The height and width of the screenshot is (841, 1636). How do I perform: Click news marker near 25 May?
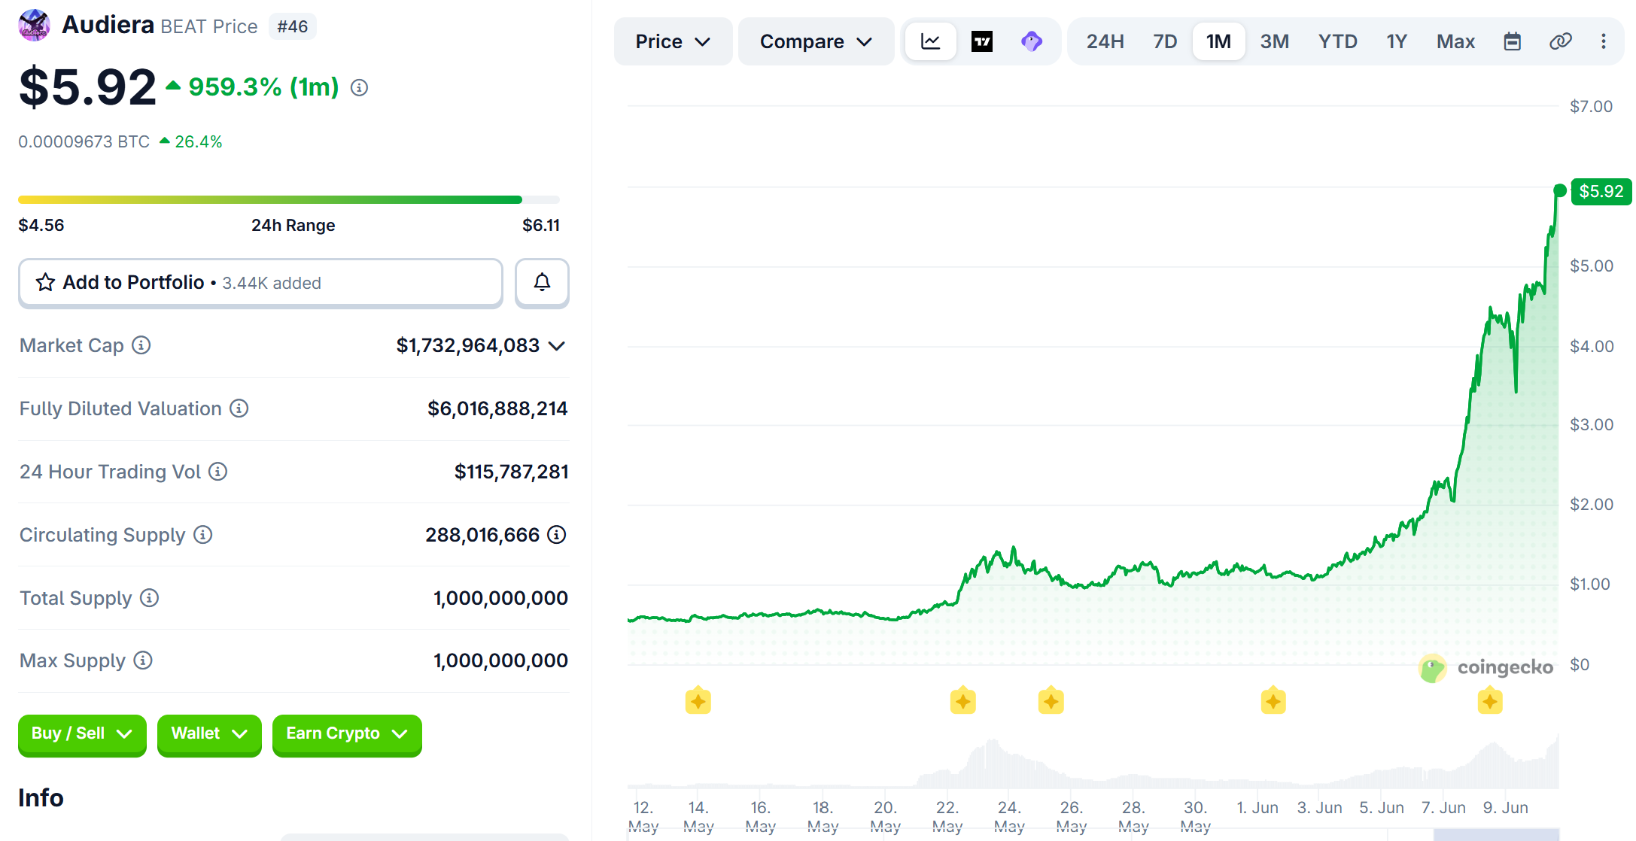pos(1051,701)
